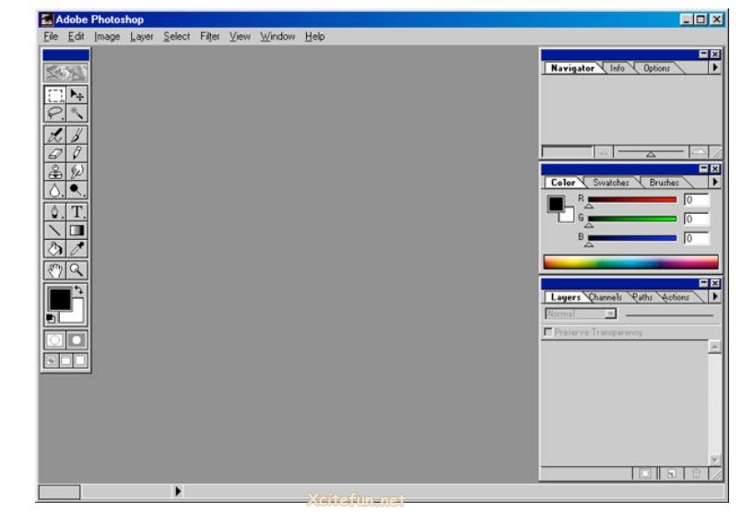Open the Help menu
This screenshot has height=512, width=742.
tap(314, 37)
